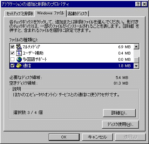Click the title bar help question mark

click(138, 4)
